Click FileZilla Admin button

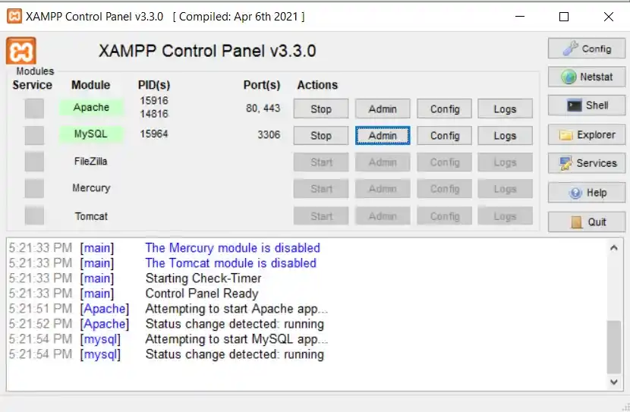383,162
